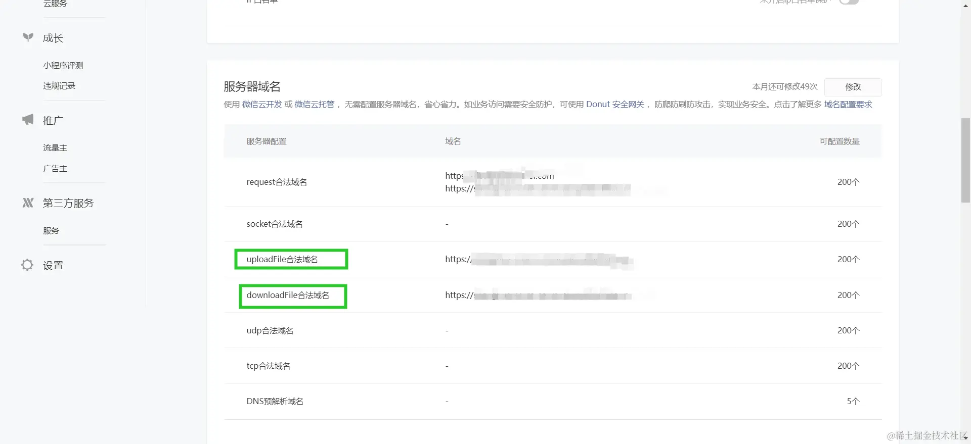
Task: Click the 修改 button for 服务器域名
Action: pos(853,87)
